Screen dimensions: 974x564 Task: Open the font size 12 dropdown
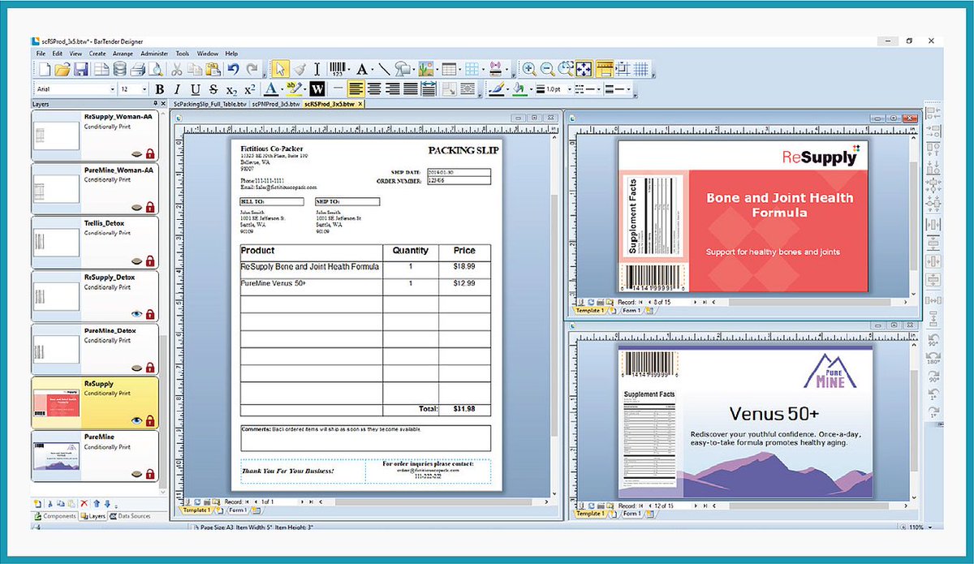click(144, 89)
